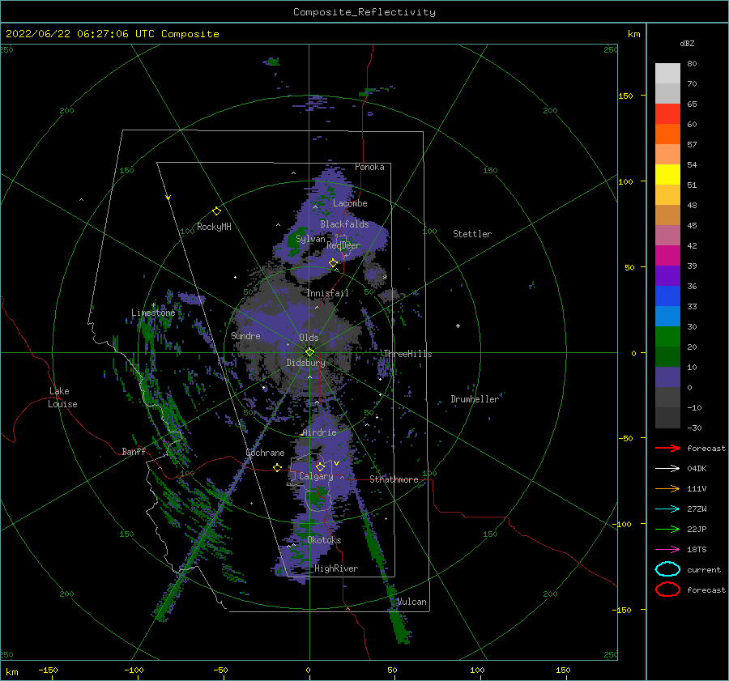729x681 pixels.
Task: Click the Didsbury city label
Action: (305, 363)
